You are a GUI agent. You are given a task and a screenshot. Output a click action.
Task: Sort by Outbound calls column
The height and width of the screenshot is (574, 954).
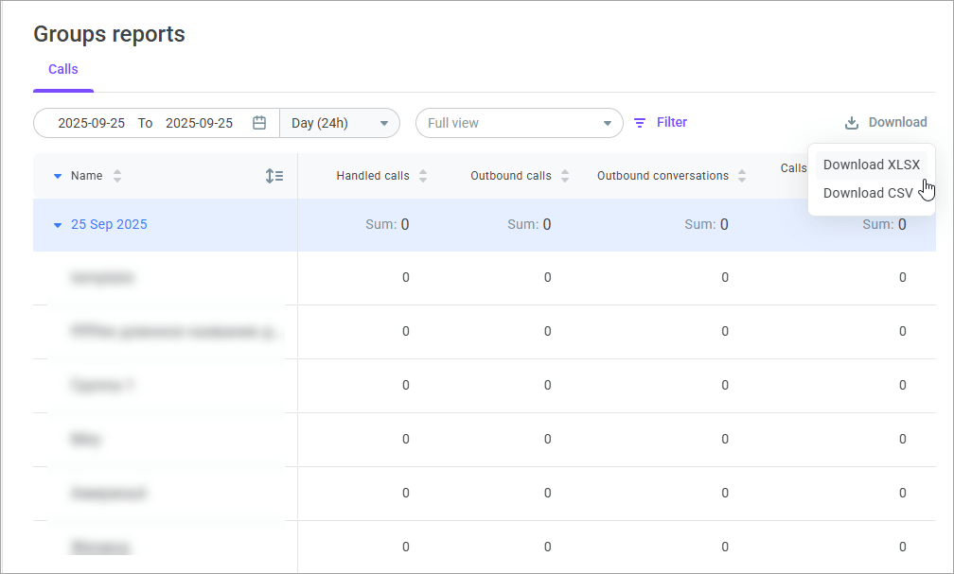click(x=565, y=176)
